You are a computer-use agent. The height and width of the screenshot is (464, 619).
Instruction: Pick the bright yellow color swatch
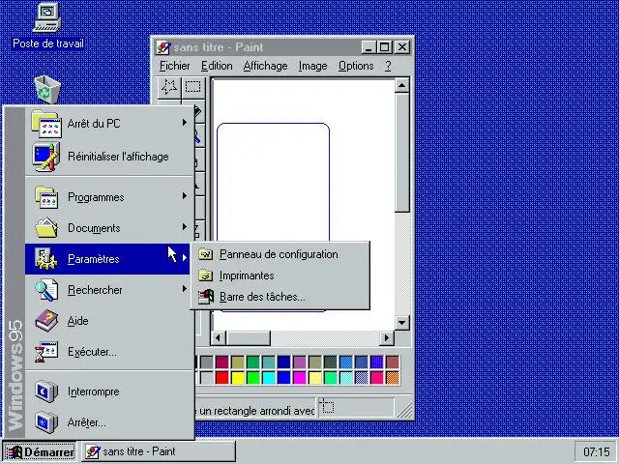pyautogui.click(x=238, y=378)
